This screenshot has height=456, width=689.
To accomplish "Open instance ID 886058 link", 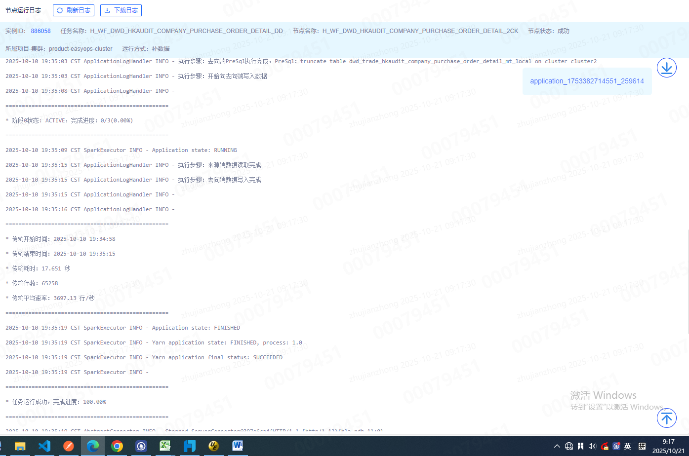I will (x=41, y=31).
